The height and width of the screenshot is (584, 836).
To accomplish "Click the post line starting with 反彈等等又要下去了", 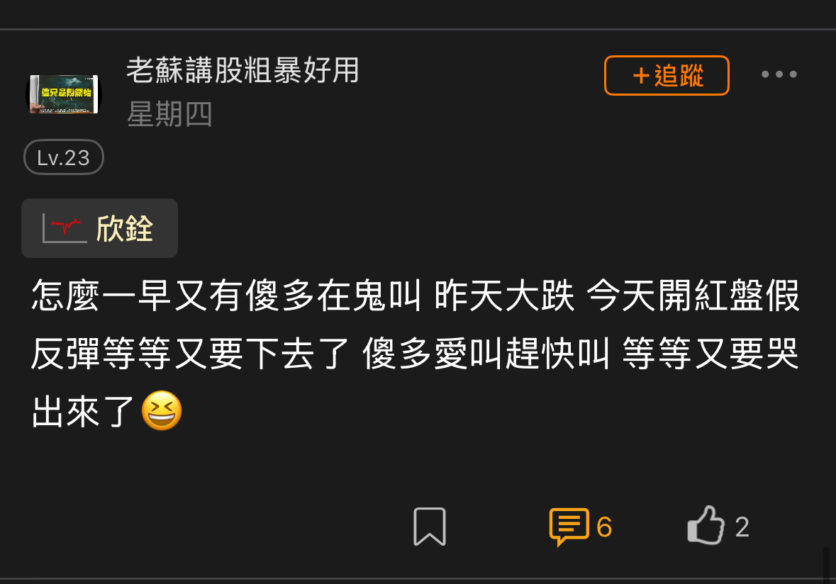I will (414, 353).
